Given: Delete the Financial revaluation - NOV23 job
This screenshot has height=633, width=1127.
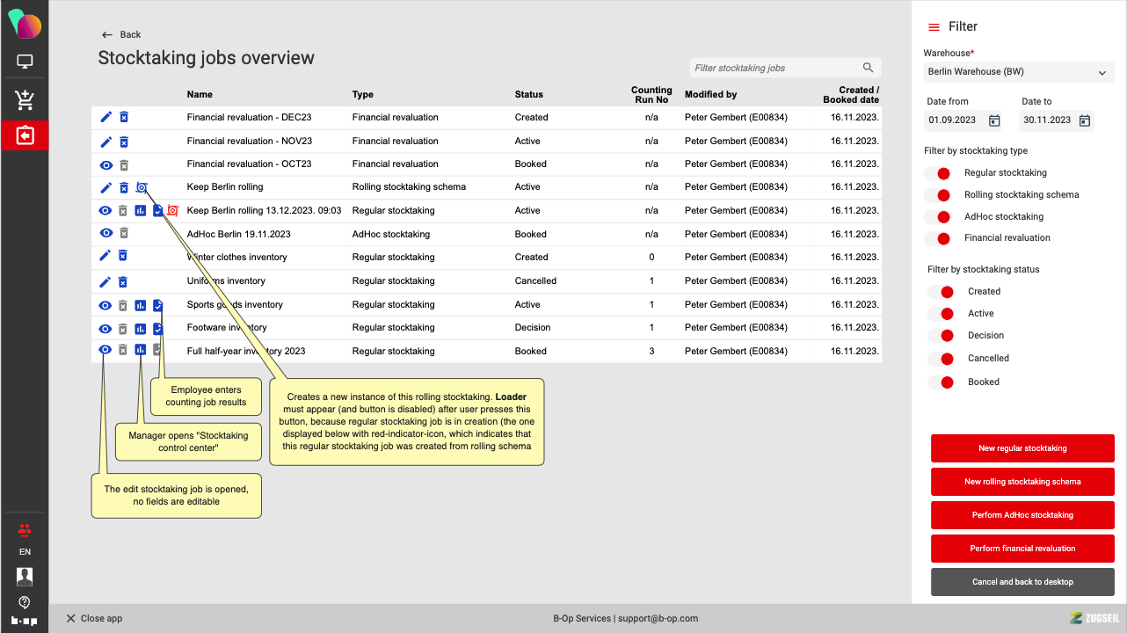Looking at the screenshot, I should [x=124, y=141].
